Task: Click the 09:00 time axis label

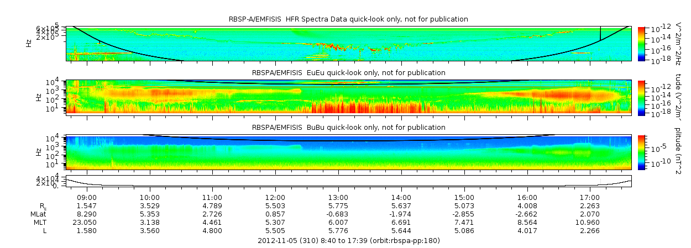Action: pos(87,198)
